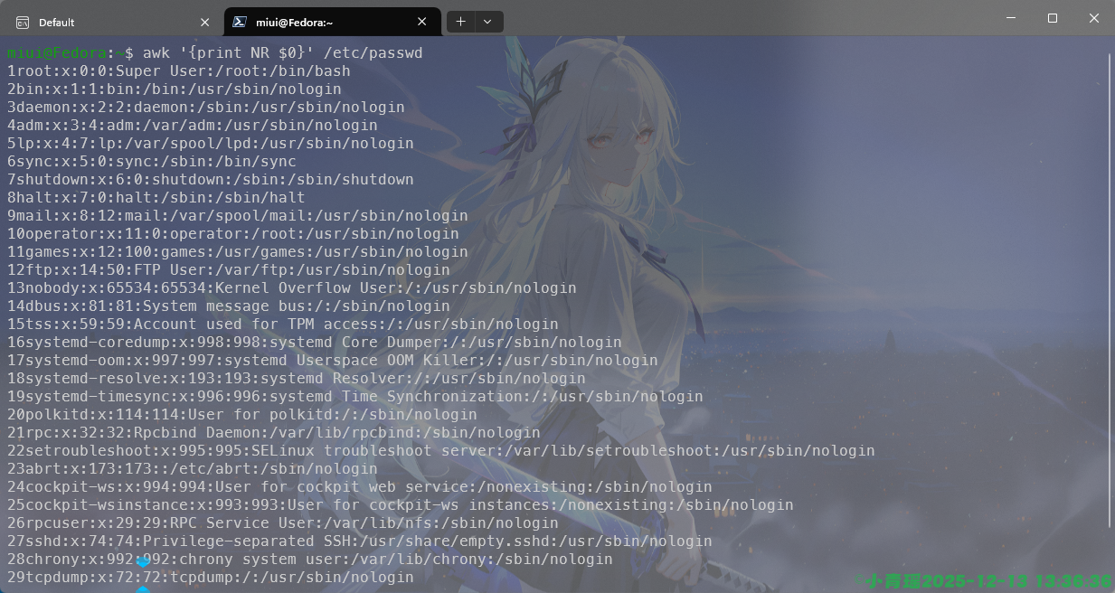1115x593 pixels.
Task: Click the miui@Fedora prompt text
Action: point(54,52)
